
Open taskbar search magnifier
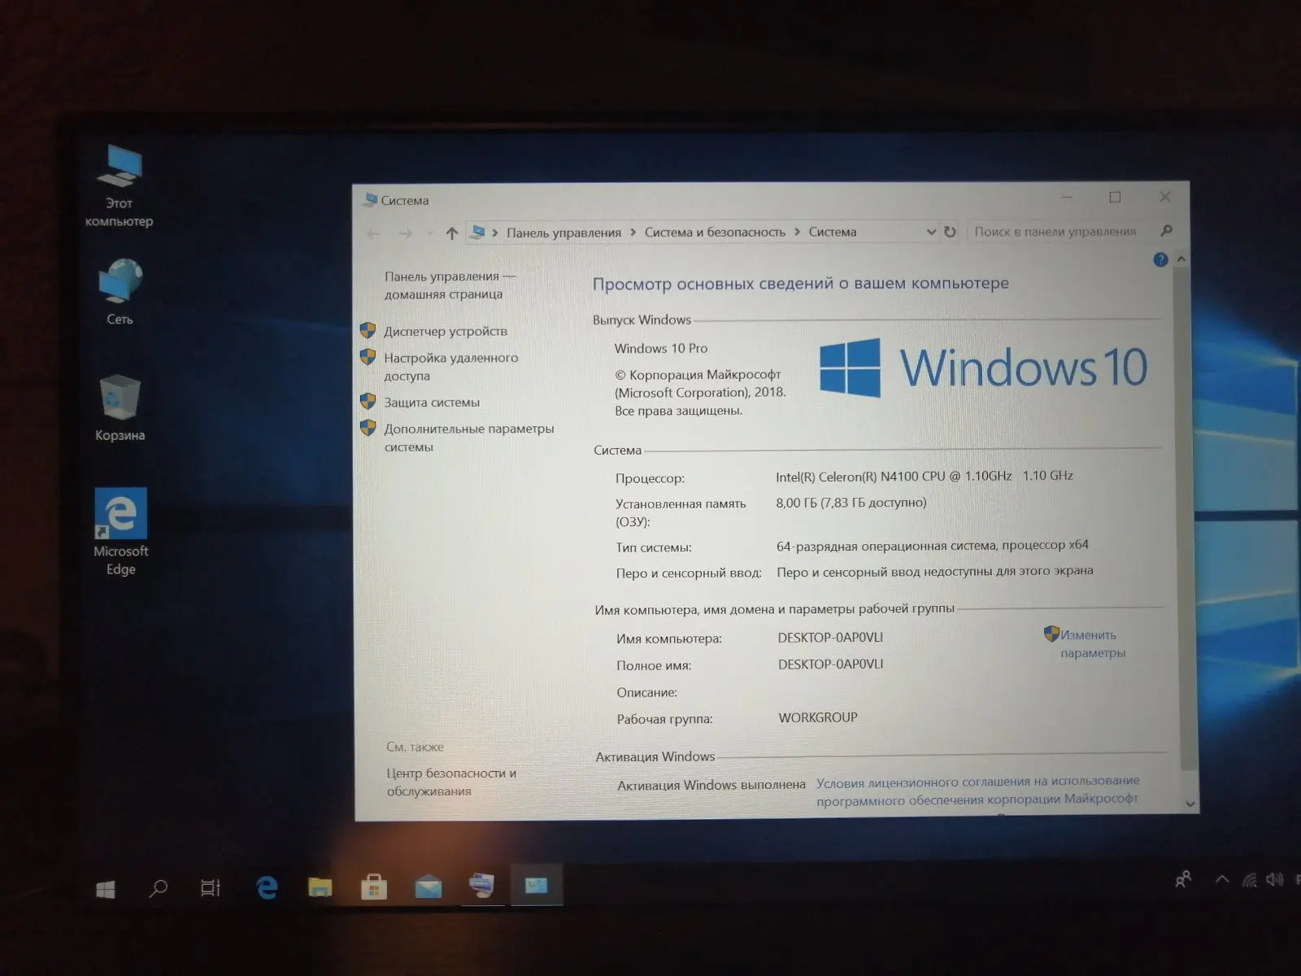tap(159, 888)
